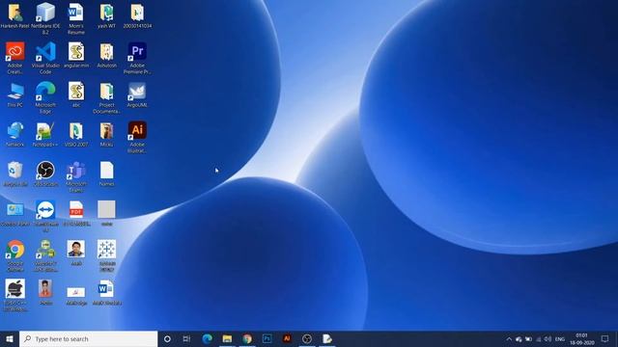This screenshot has width=618, height=347.
Task: Select the yash WT folder
Action: [x=106, y=13]
